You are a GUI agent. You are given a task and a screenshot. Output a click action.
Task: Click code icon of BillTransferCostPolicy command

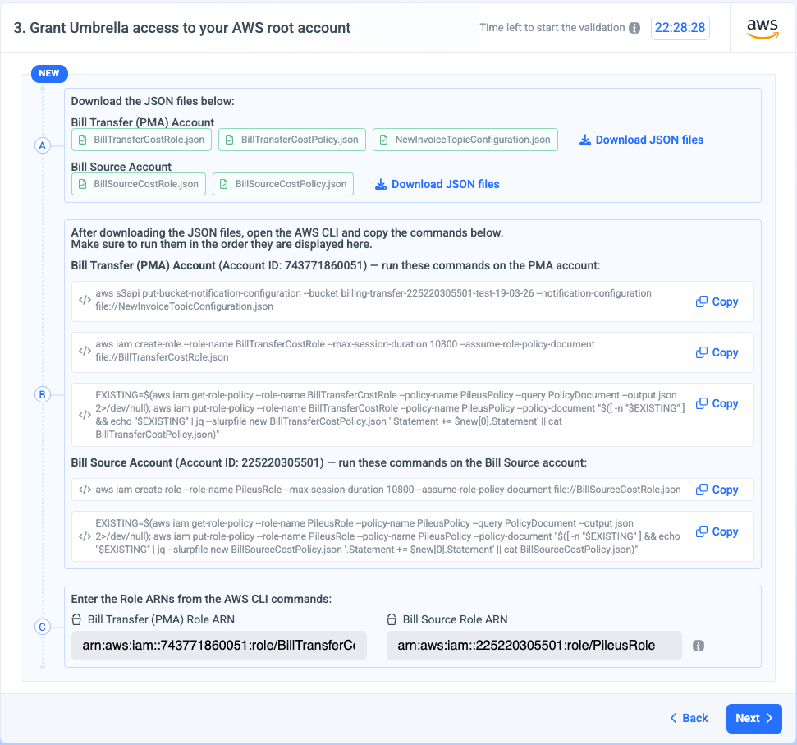coord(85,415)
